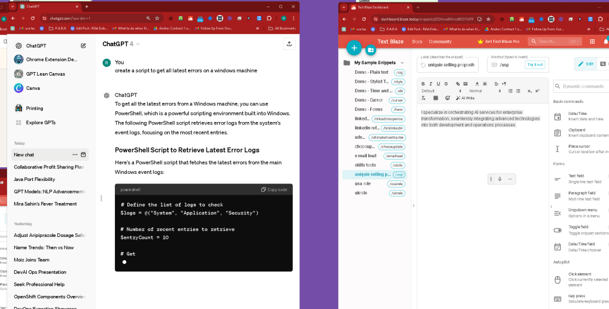Open the tab search chevron in ChatGPT window
Image resolution: width=609 pixels, height=309 pixels.
coord(13,7)
